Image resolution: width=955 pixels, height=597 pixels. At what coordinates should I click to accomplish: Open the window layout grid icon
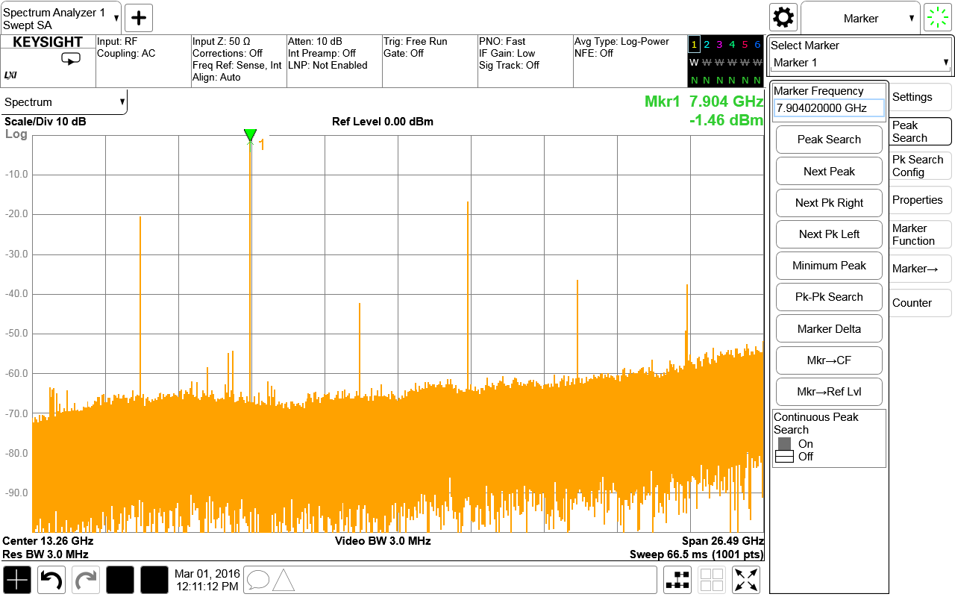[x=711, y=580]
